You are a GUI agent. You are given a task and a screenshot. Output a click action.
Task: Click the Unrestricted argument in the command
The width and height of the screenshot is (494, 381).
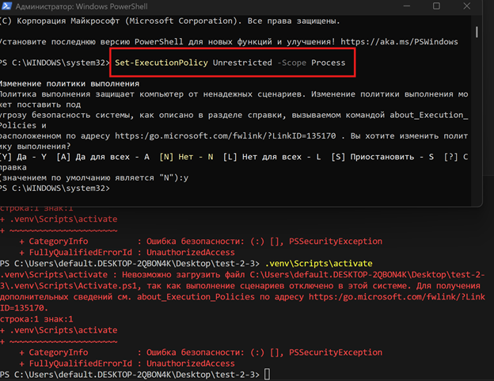(241, 62)
